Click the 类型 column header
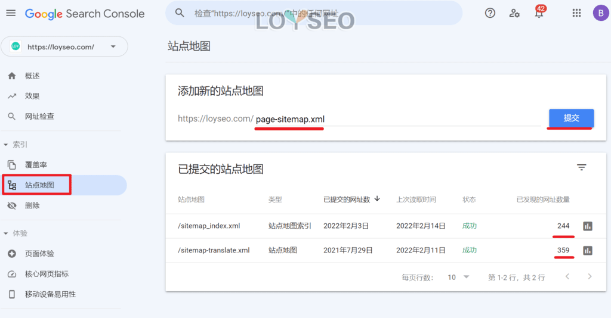This screenshot has width=611, height=318. click(x=275, y=199)
